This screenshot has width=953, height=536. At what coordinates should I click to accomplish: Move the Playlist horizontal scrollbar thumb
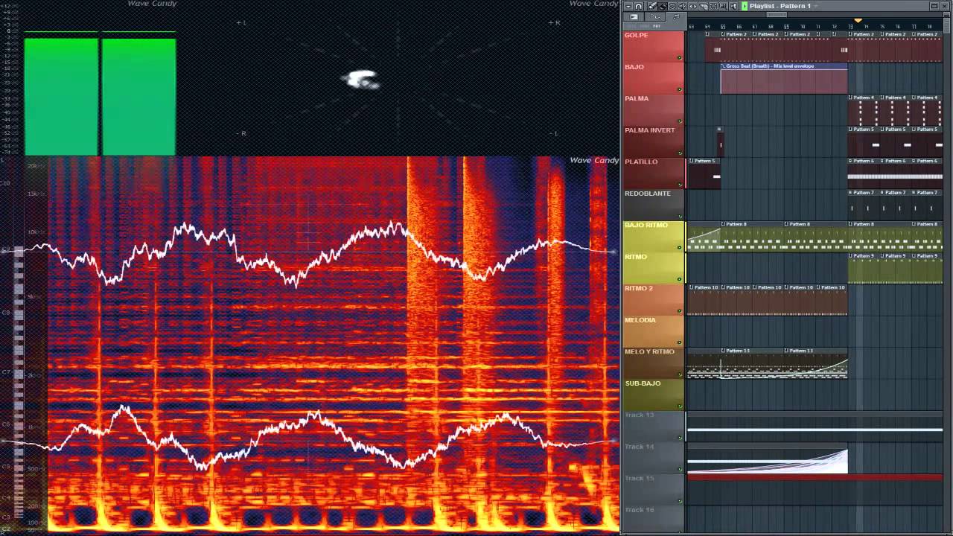click(777, 14)
